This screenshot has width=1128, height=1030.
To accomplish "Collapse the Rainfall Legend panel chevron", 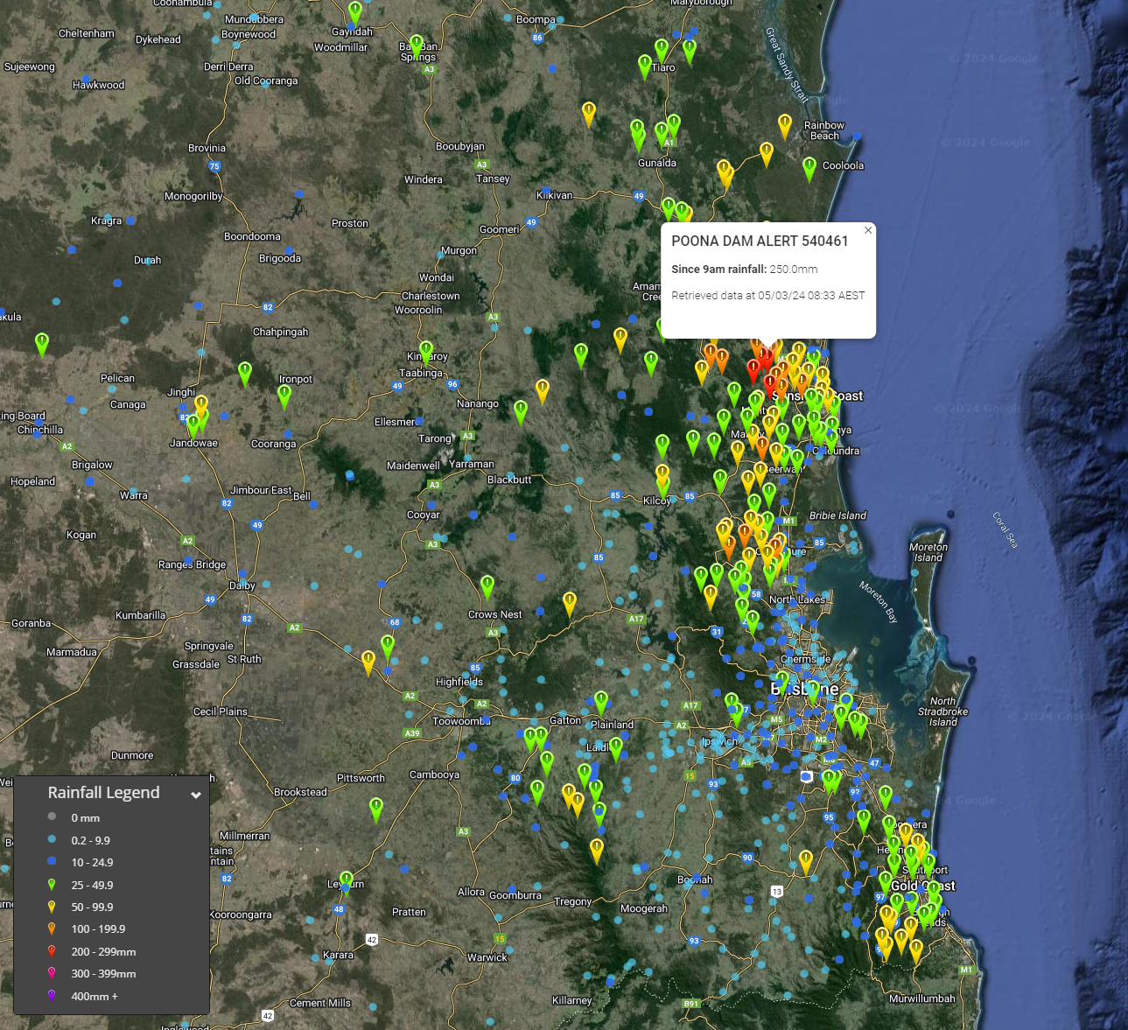I will click(196, 795).
